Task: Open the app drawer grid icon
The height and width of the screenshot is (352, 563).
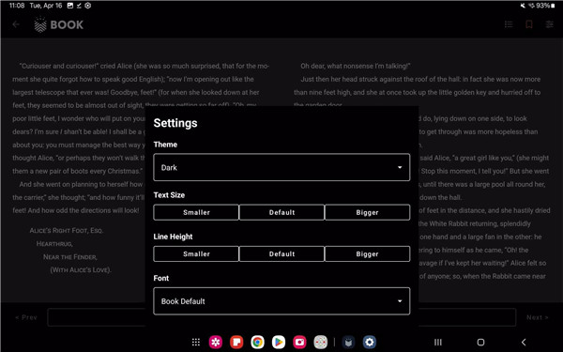Action: [x=196, y=342]
